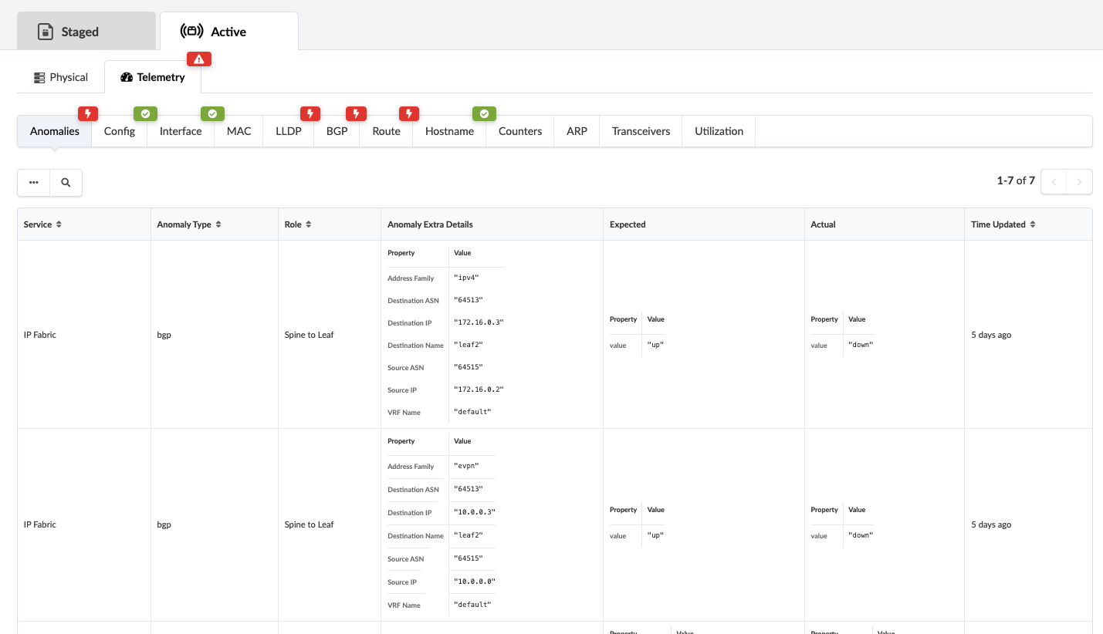Click the red anomaly badge above BGP tab
The image size is (1103, 634).
[x=356, y=114]
